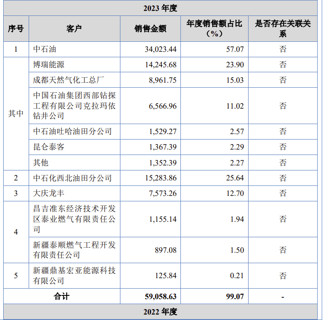Select the total amount '59,058.63'
Screen dimensions: 324x320
[x=160, y=296]
